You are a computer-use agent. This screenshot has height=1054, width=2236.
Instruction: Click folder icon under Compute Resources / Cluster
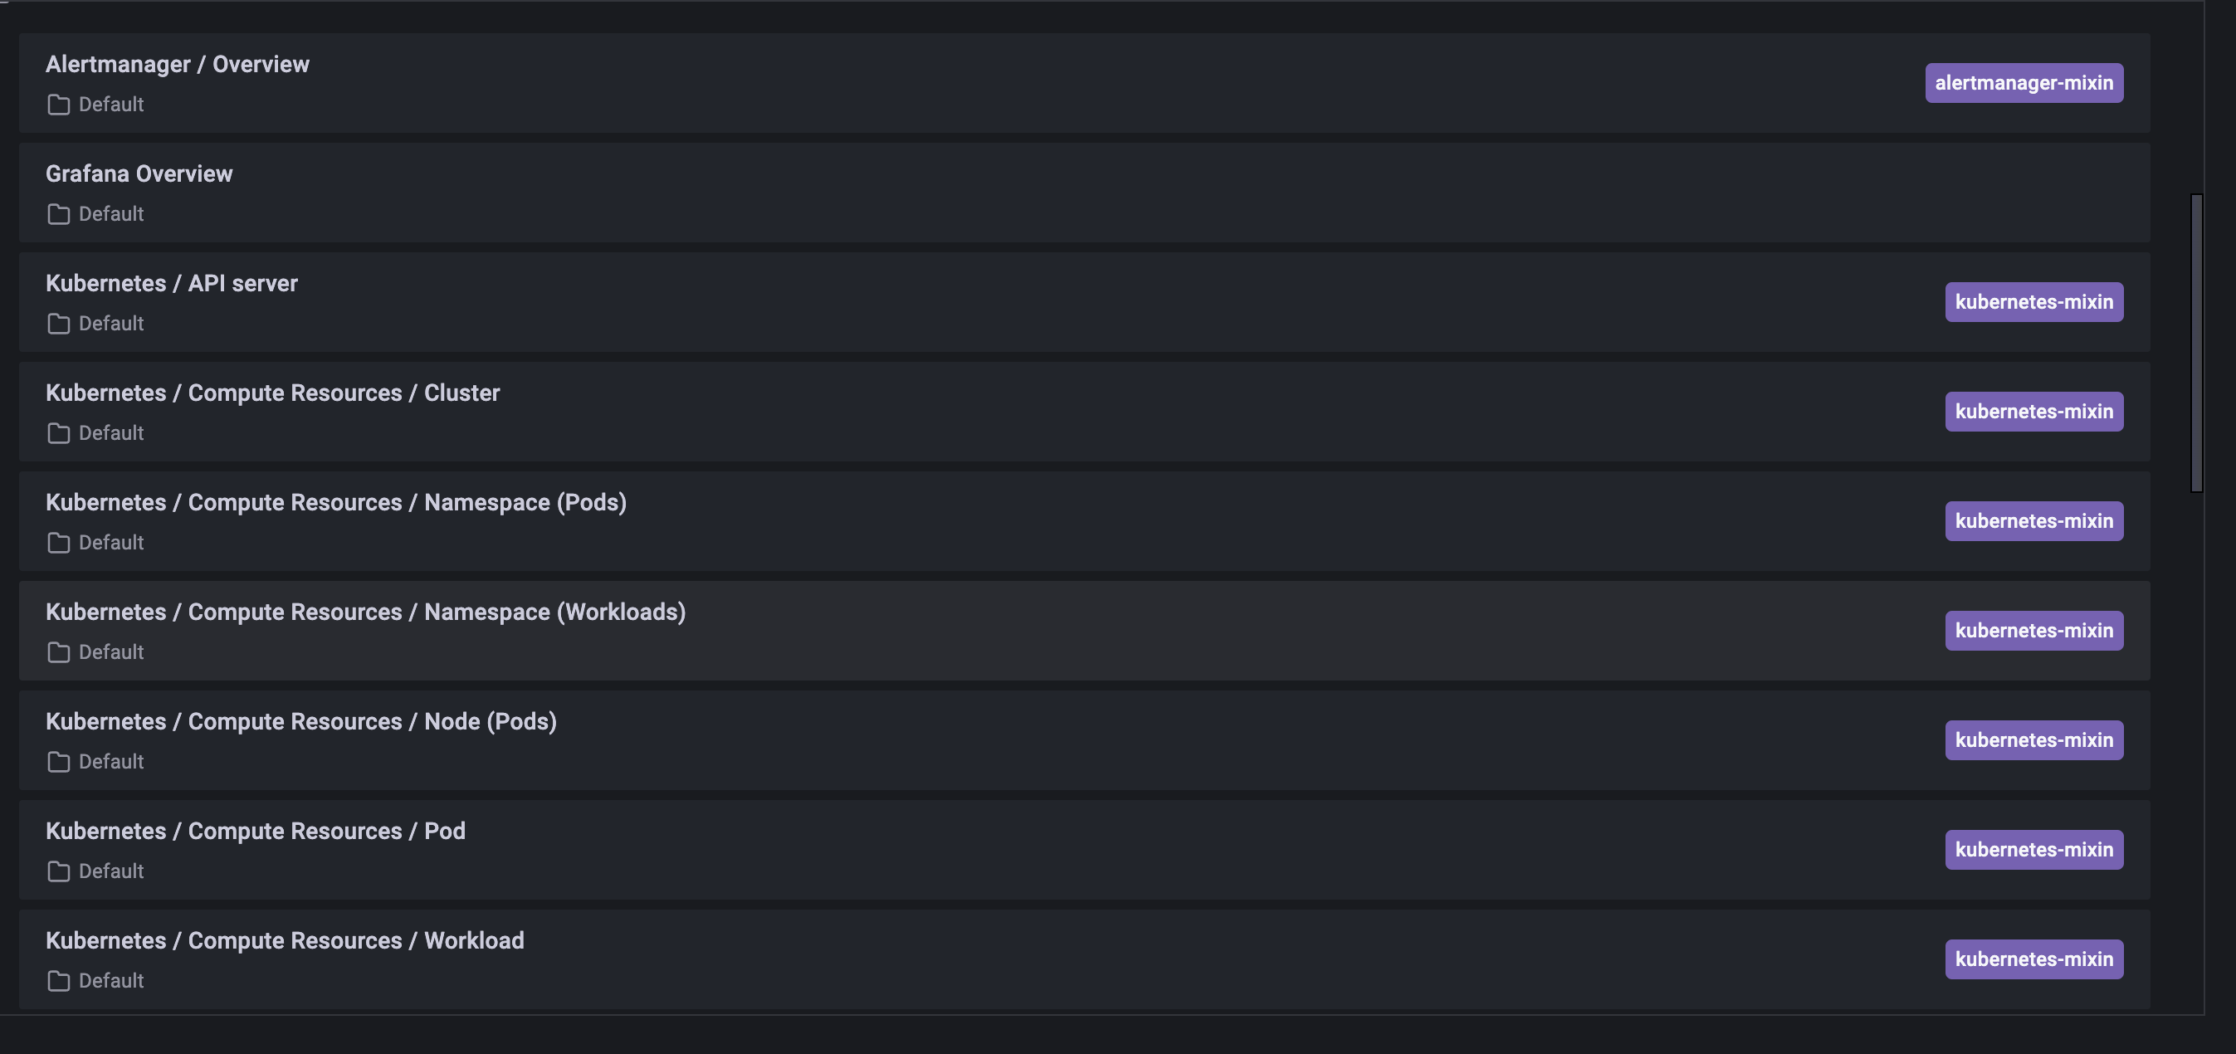[x=58, y=433]
